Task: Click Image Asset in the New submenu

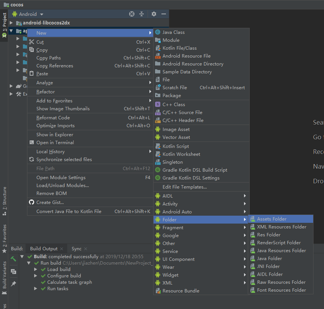Action: [176, 129]
